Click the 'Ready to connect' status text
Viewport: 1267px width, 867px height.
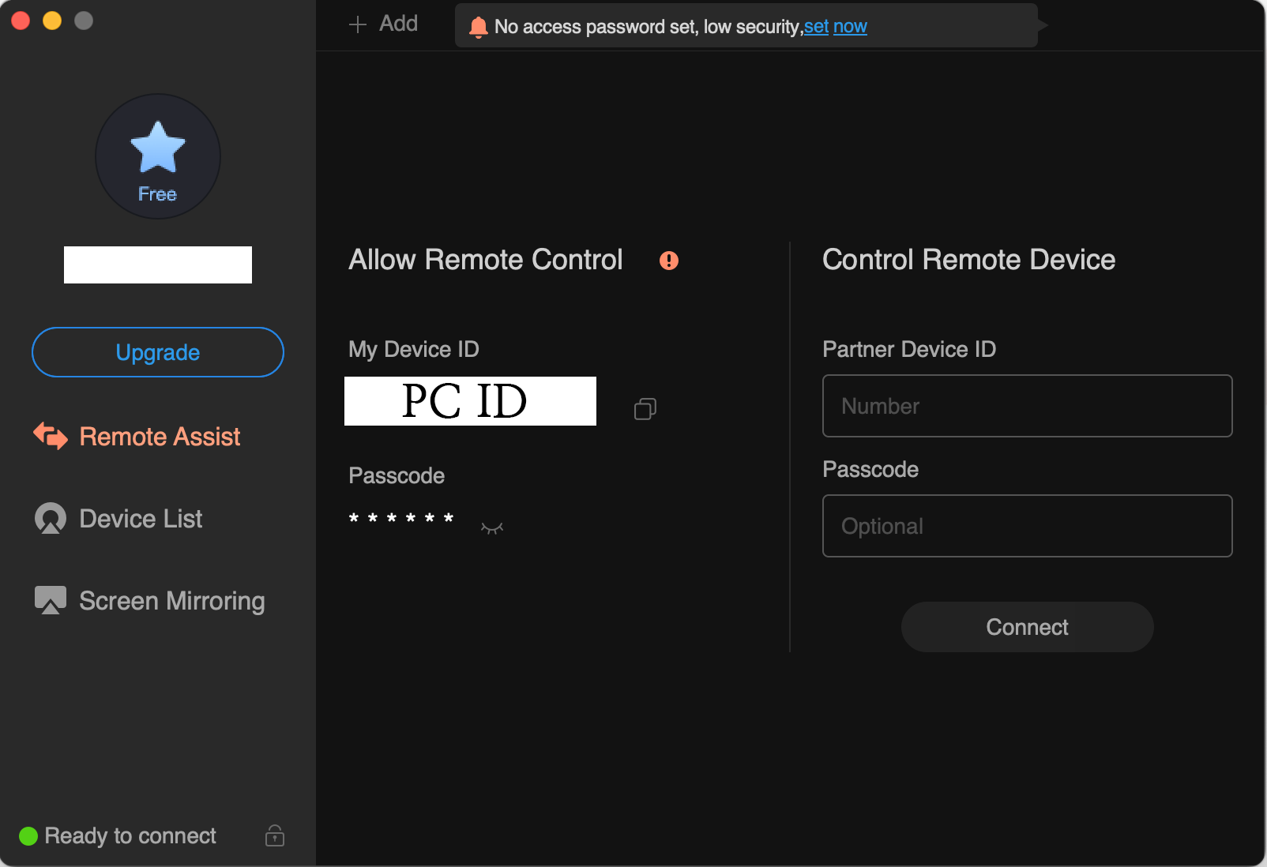pyautogui.click(x=130, y=836)
